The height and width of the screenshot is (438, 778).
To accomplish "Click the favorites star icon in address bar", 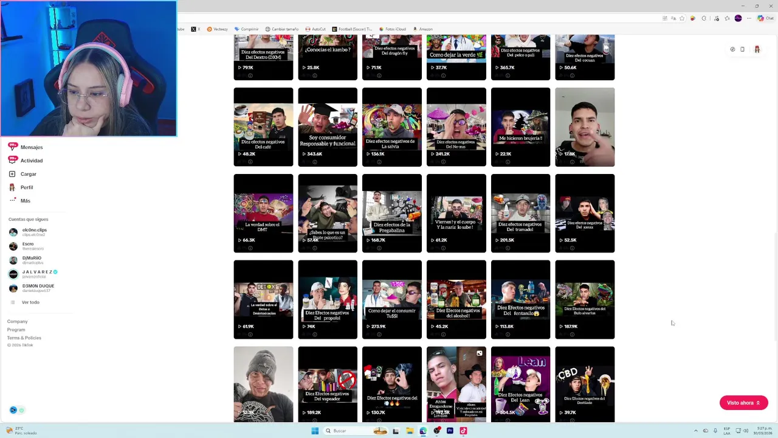I will [681, 18].
